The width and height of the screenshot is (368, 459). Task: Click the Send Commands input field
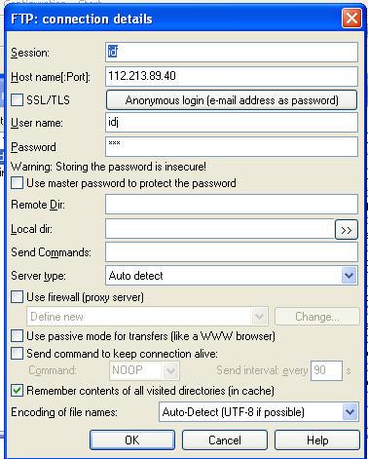tap(232, 252)
